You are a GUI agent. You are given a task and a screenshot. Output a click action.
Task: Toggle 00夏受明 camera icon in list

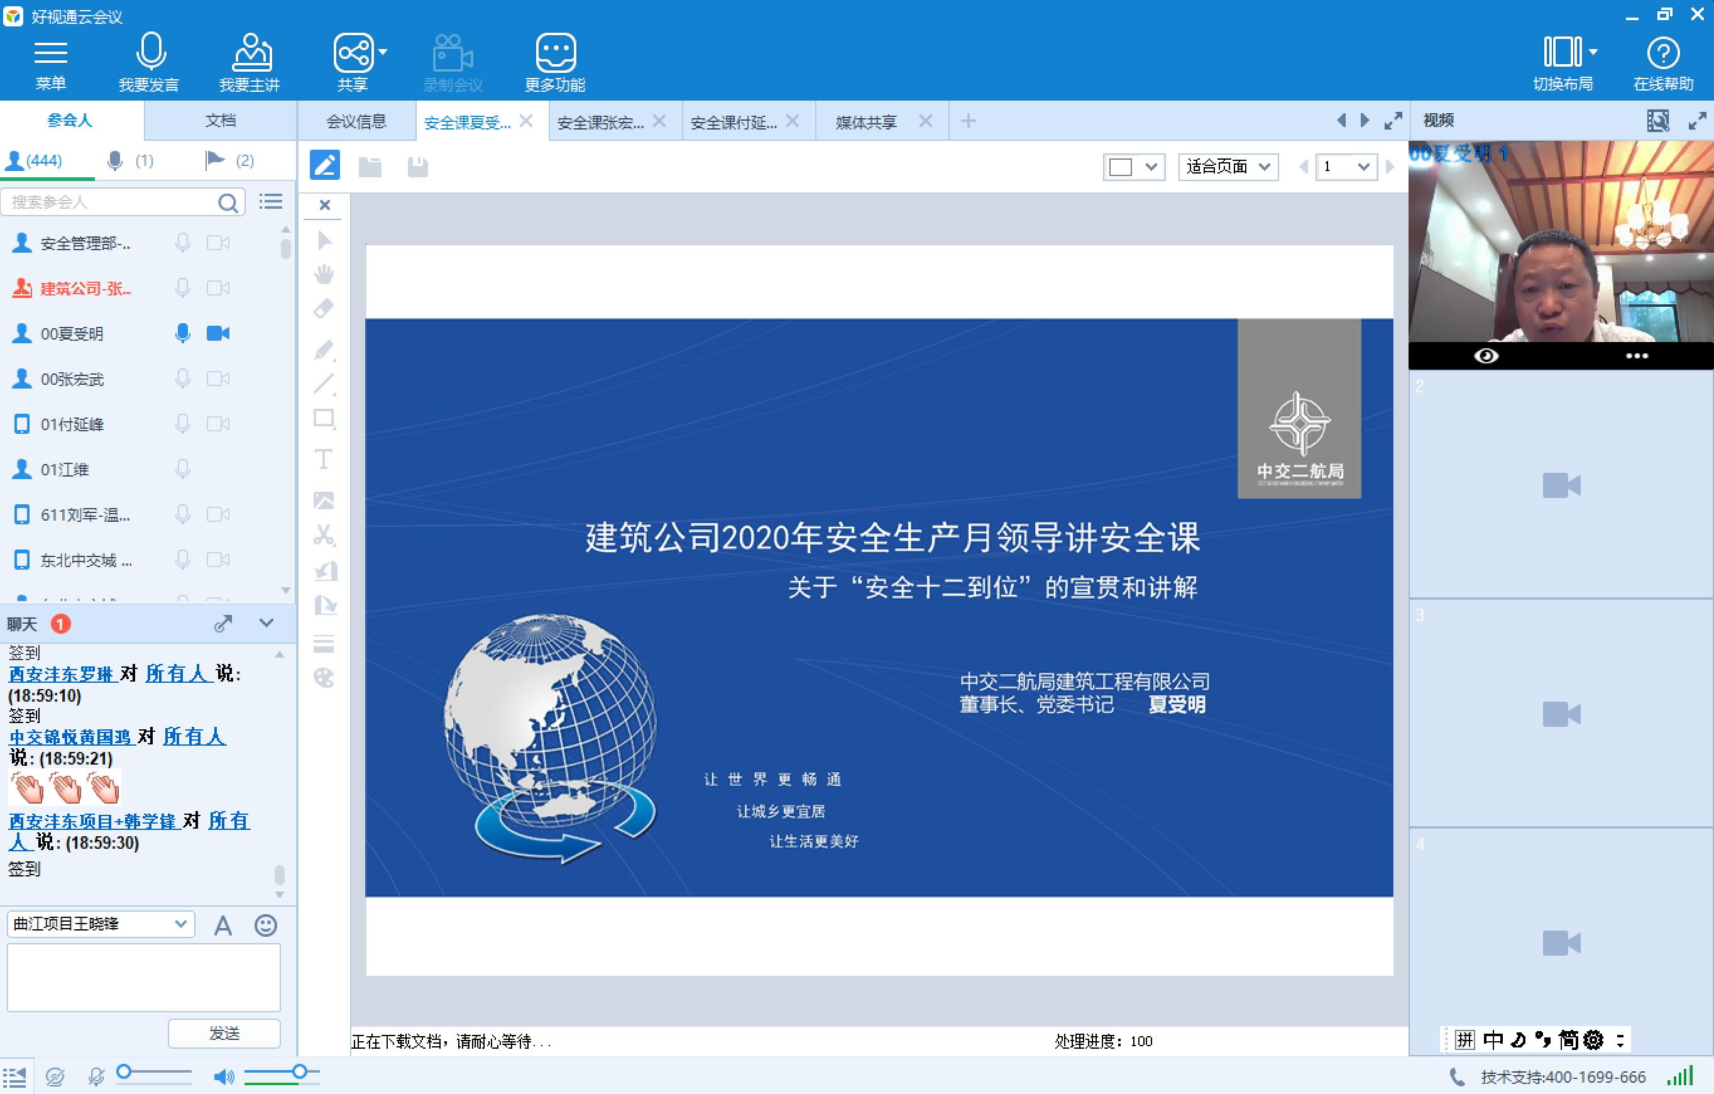click(218, 333)
